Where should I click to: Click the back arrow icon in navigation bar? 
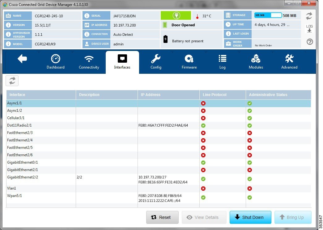tap(22, 59)
